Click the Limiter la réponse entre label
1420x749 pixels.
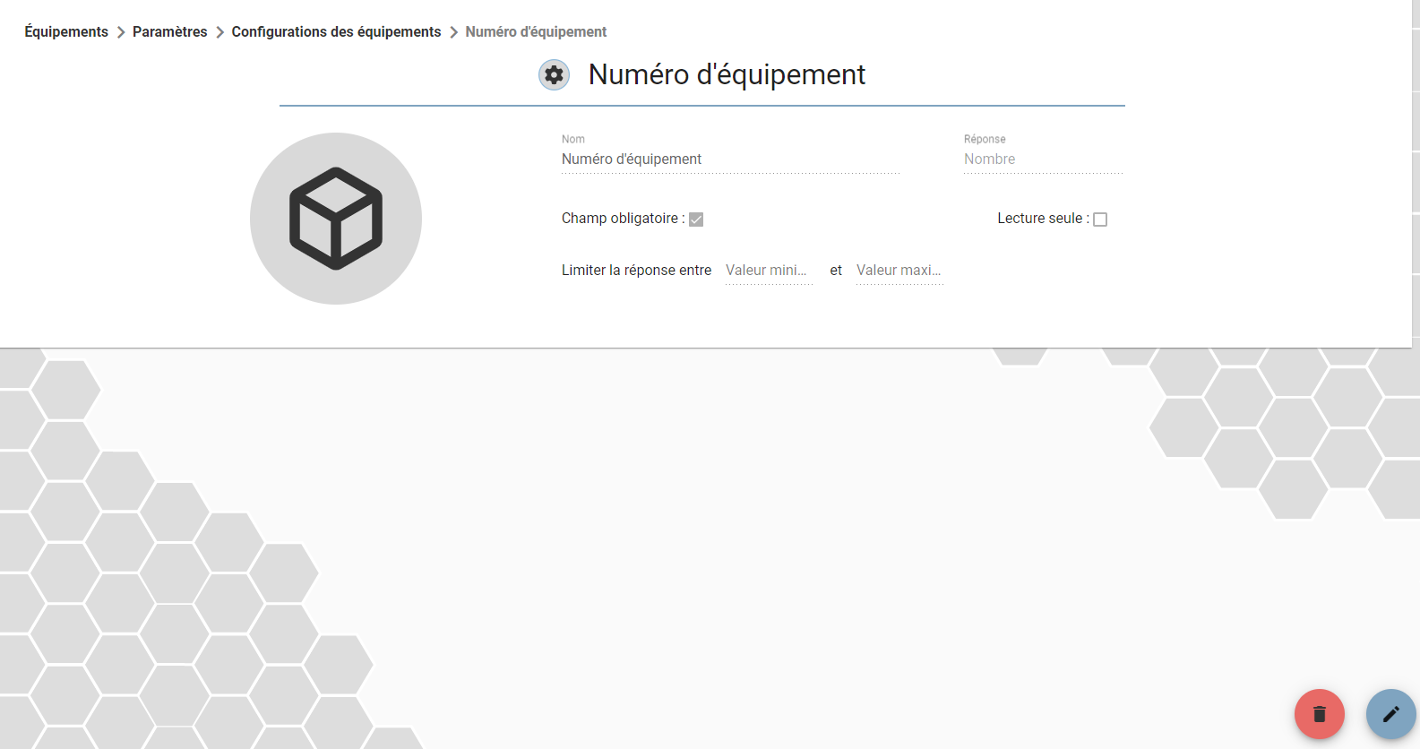coord(636,271)
